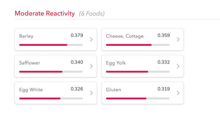The image size is (220, 115).
Task: Select the Cheese, Cottage label
Action: tap(125, 36)
